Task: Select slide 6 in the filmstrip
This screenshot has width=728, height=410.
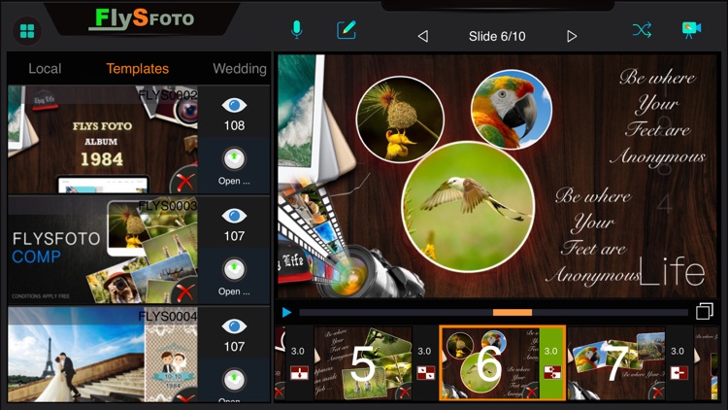Action: 490,363
